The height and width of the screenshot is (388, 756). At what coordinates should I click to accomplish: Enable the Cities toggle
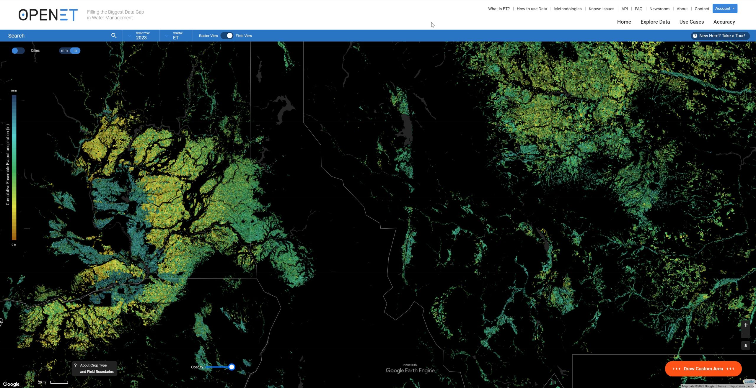click(x=18, y=50)
